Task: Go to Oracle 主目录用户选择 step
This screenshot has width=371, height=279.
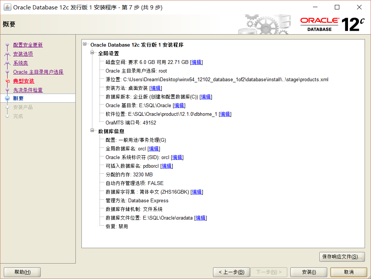Action: 38,72
